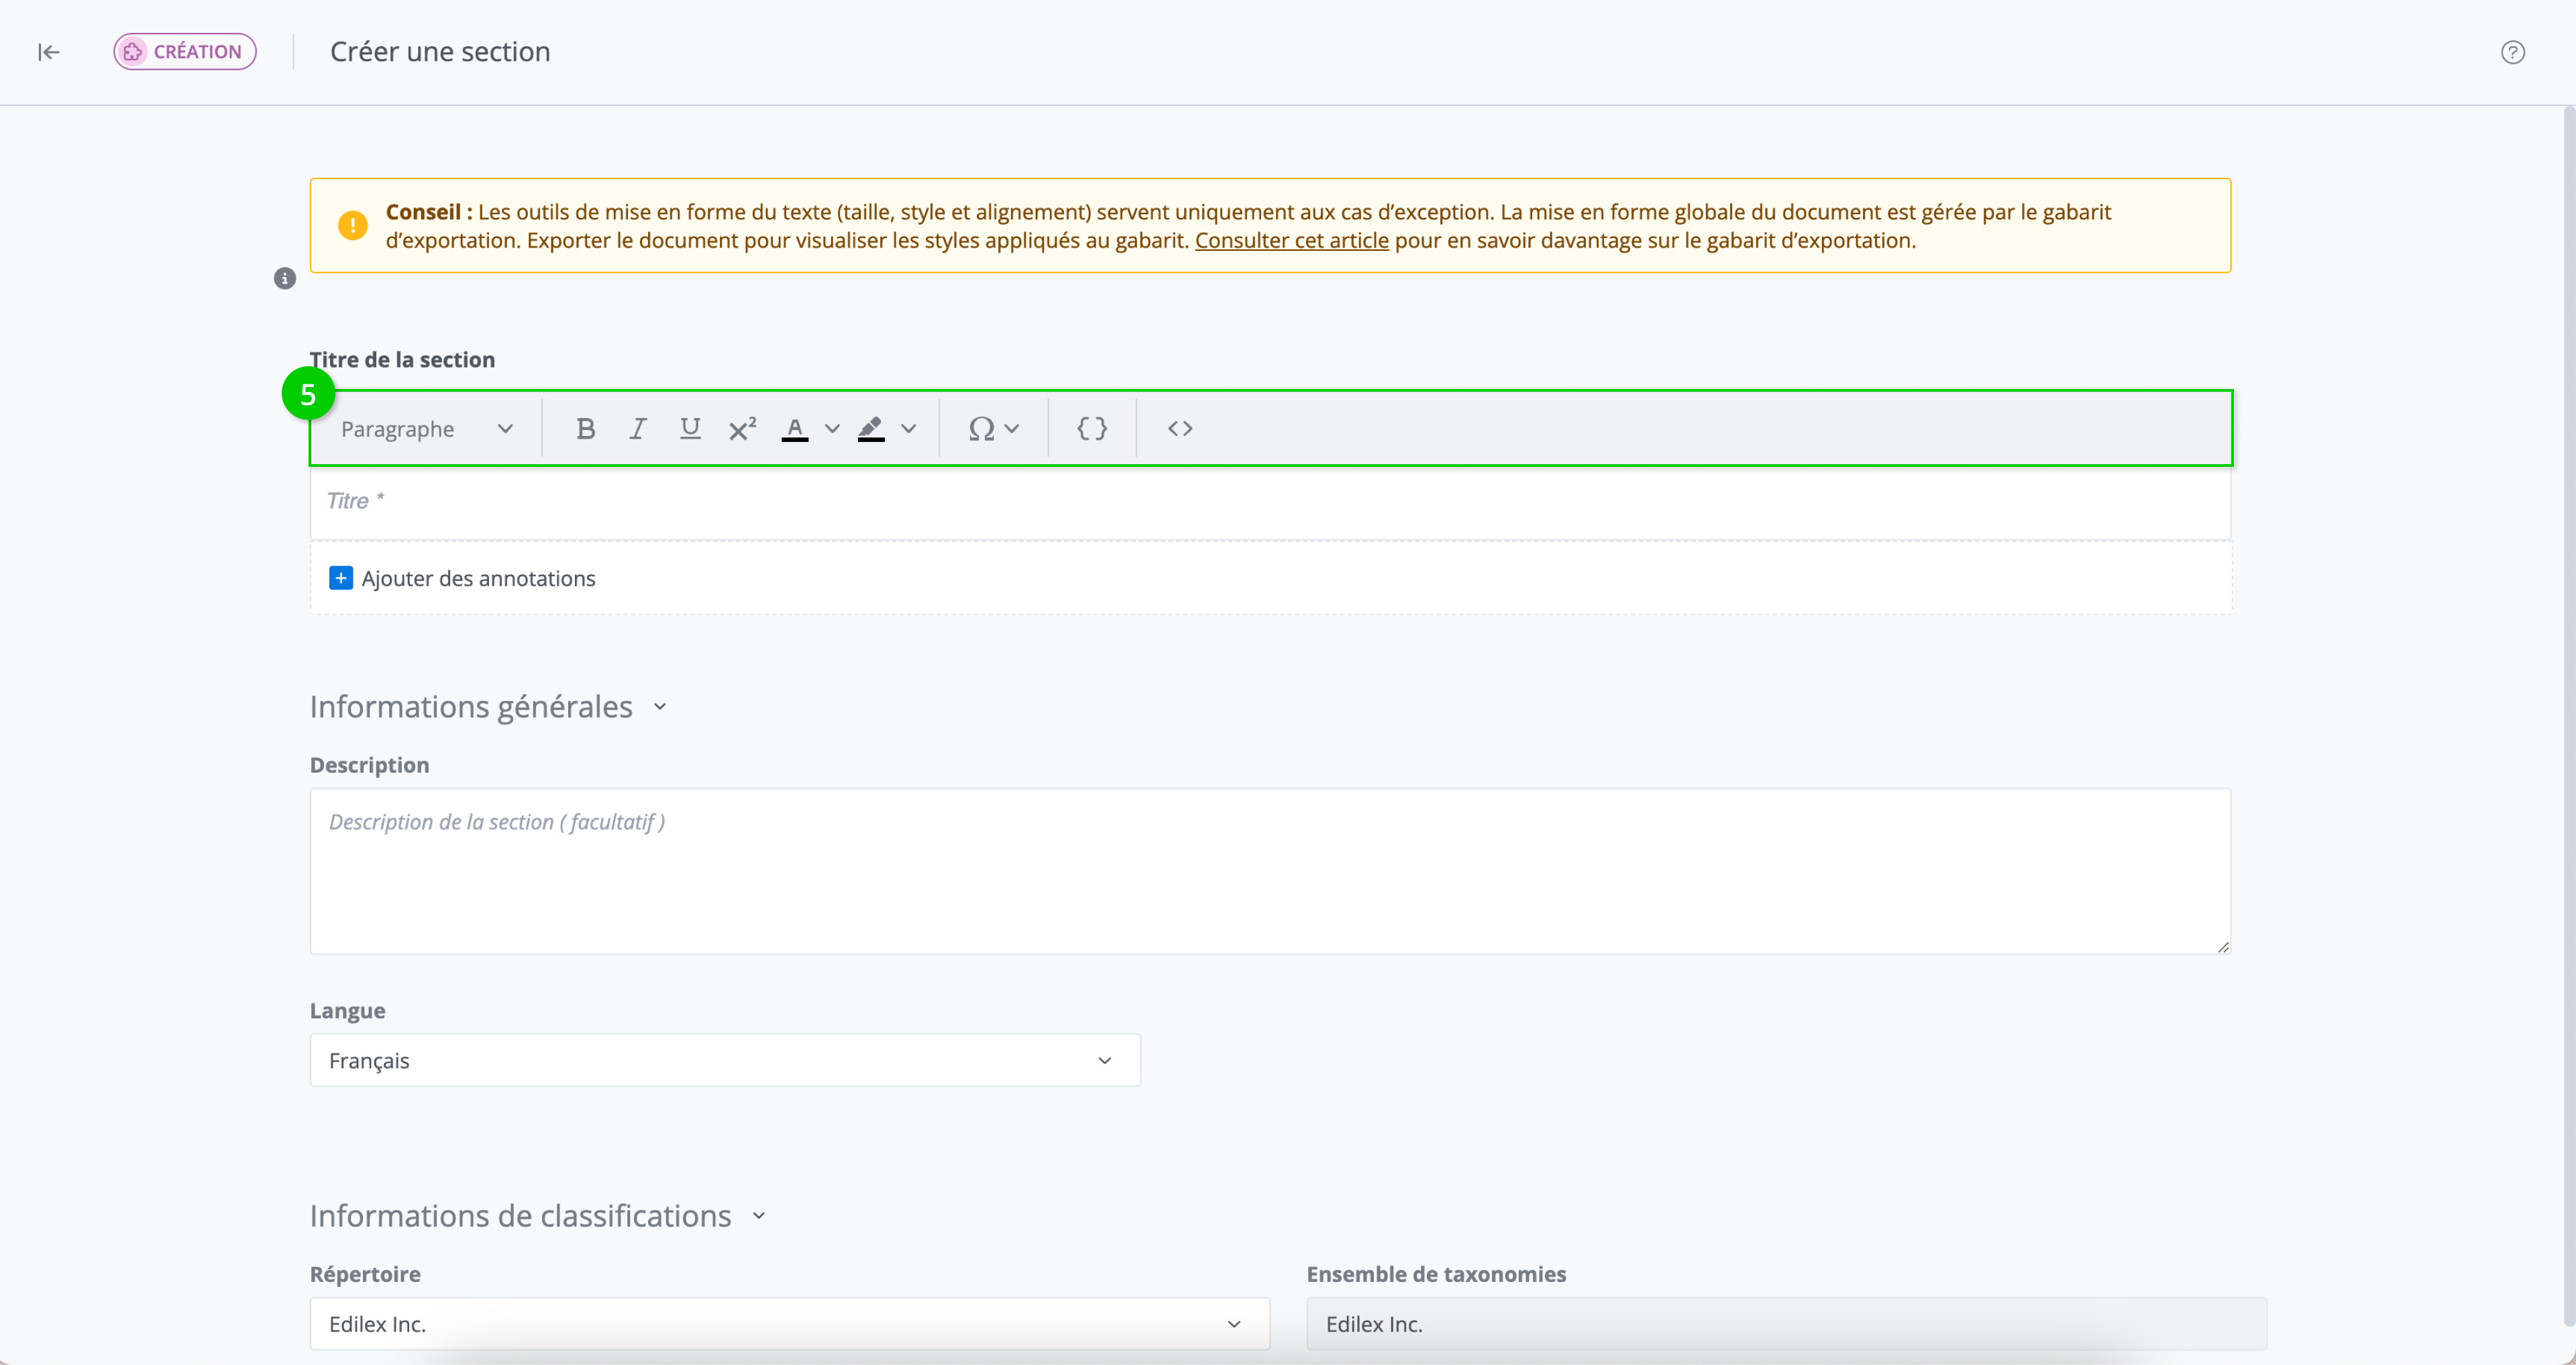Open the text color dropdown arrow
This screenshot has height=1365, width=2576.
pos(832,429)
